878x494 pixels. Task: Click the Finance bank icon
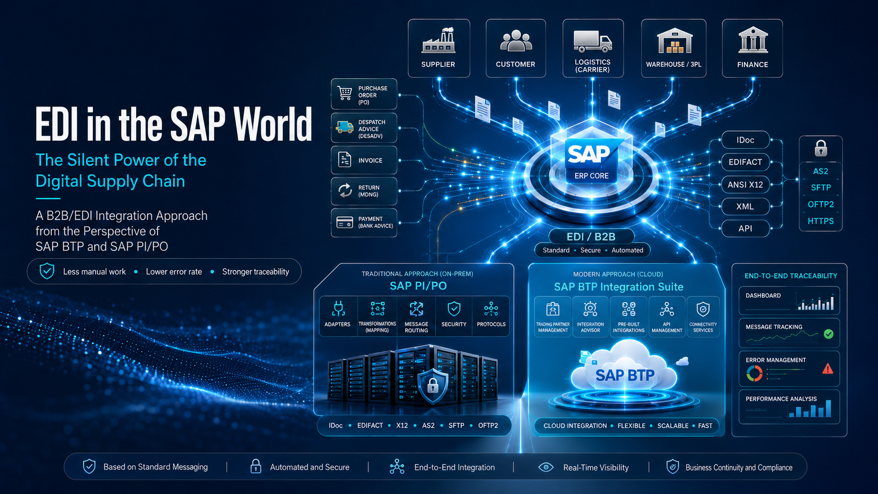click(753, 40)
